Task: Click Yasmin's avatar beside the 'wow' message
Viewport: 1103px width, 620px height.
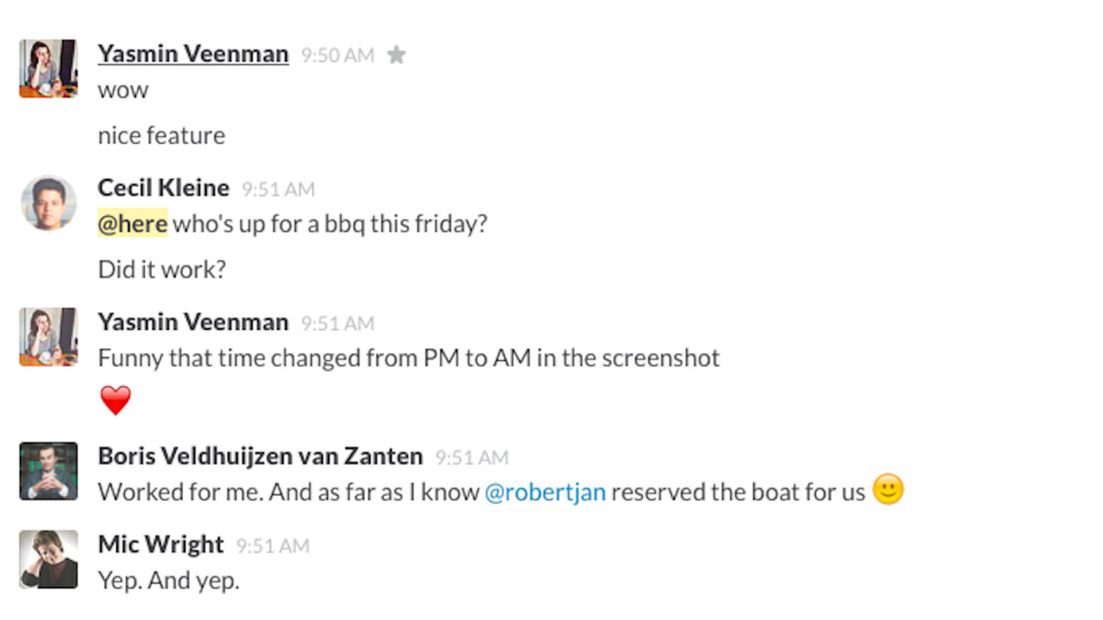Action: tap(48, 69)
